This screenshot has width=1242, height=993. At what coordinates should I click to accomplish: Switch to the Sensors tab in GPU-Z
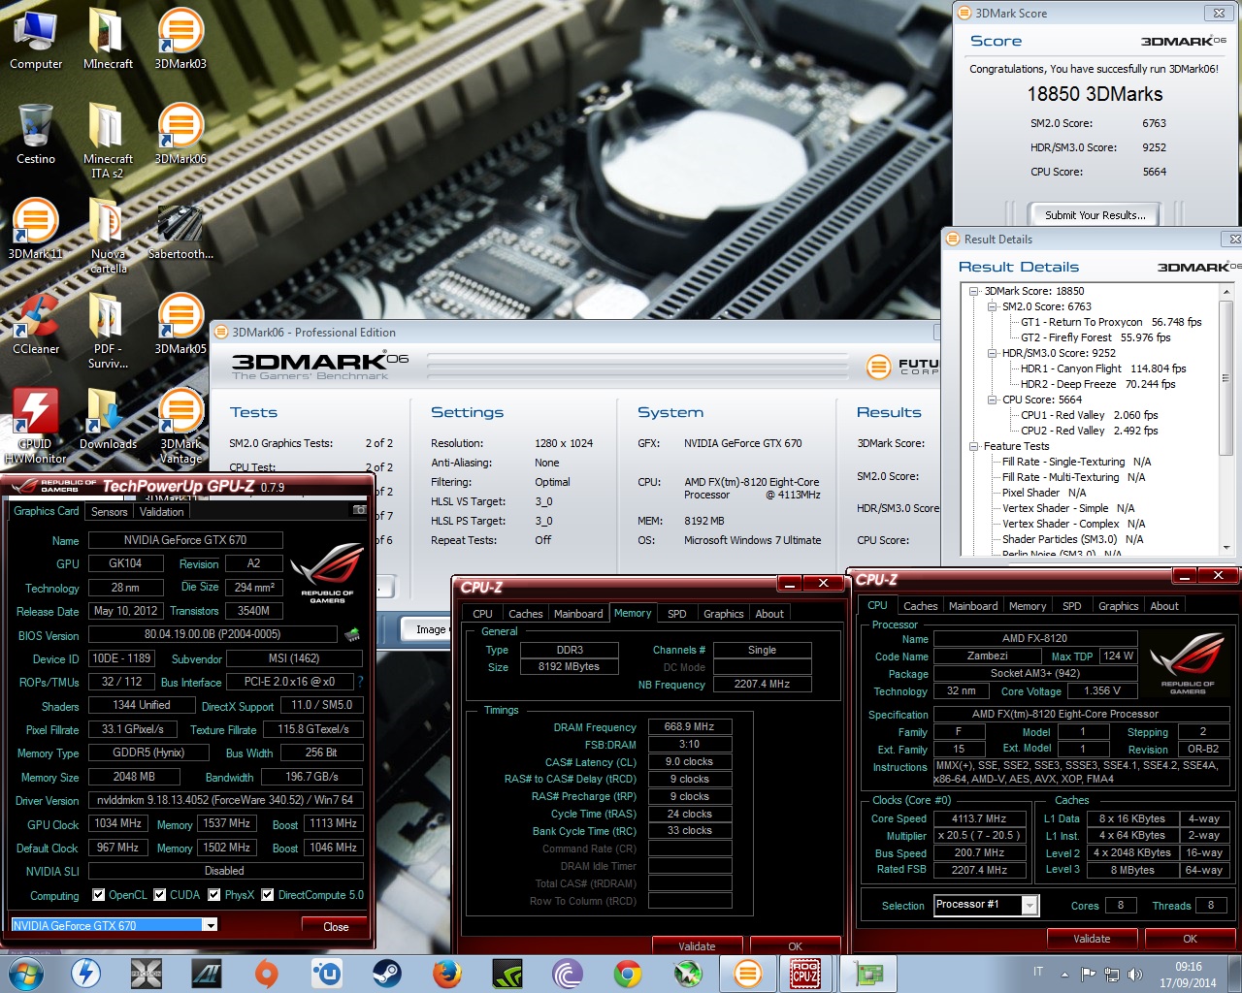pyautogui.click(x=110, y=512)
